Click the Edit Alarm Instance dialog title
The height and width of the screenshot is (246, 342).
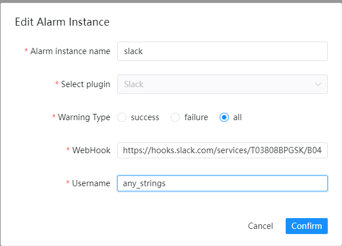[x=62, y=22]
